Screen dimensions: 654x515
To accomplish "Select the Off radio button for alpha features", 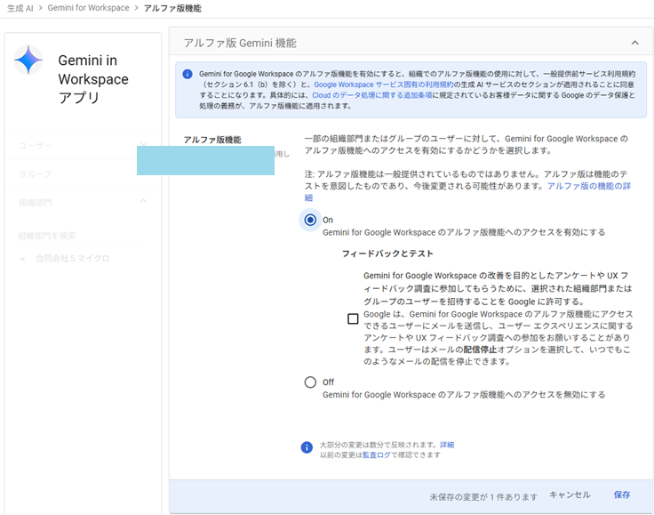I will pyautogui.click(x=310, y=382).
